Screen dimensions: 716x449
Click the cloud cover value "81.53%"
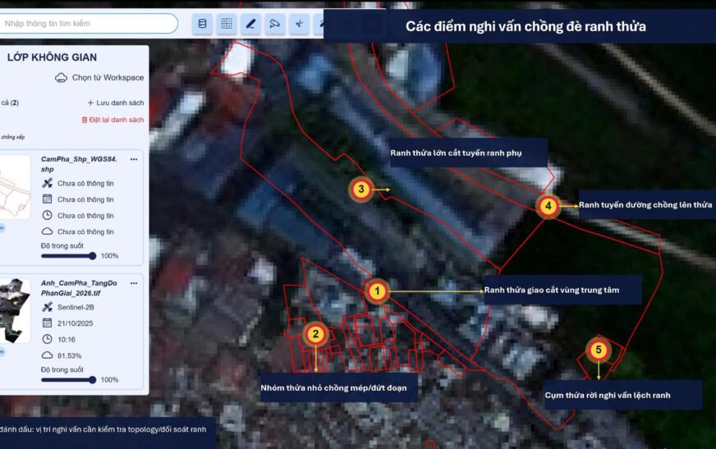click(70, 355)
